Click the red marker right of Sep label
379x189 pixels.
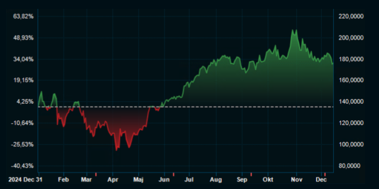(251, 174)
